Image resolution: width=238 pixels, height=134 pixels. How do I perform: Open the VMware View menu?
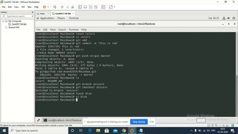point(16,7)
